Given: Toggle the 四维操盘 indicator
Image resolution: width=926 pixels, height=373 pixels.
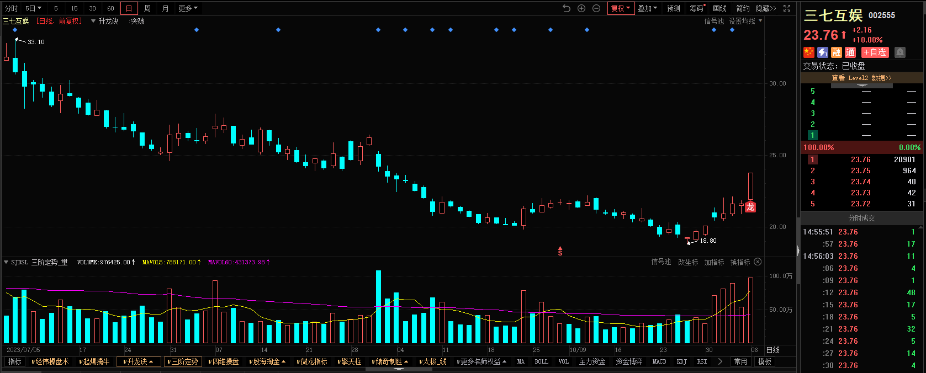Looking at the screenshot, I should [x=224, y=362].
